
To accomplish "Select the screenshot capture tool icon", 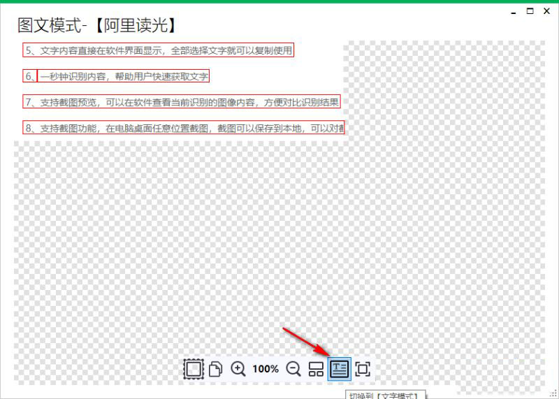I will [x=194, y=369].
